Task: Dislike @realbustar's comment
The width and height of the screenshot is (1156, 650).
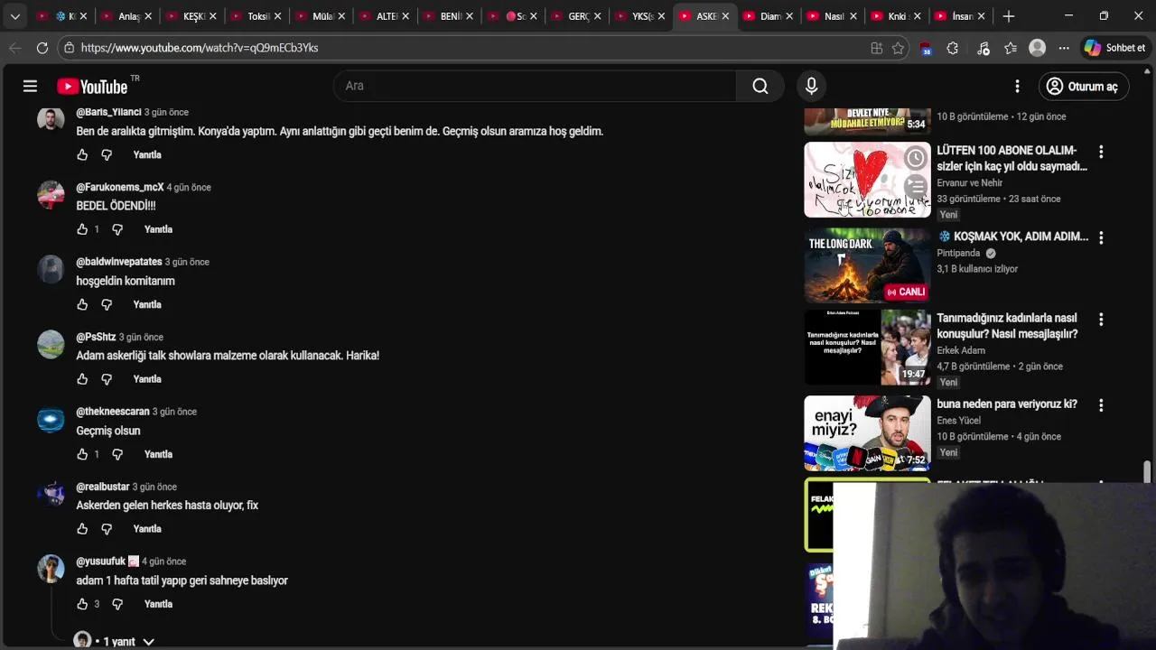Action: pos(107,529)
